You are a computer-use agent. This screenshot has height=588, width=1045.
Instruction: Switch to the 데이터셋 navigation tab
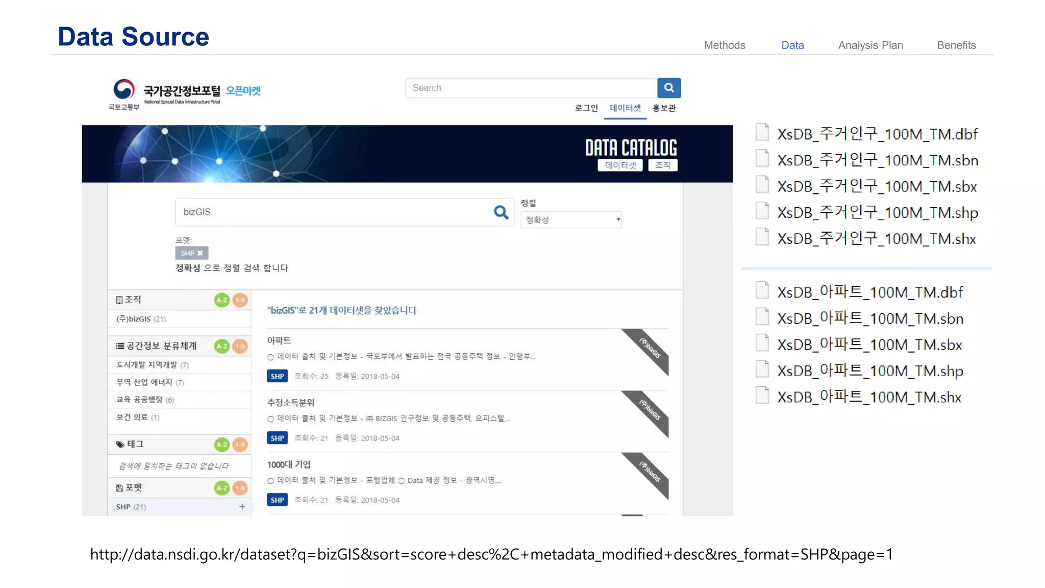pos(625,108)
